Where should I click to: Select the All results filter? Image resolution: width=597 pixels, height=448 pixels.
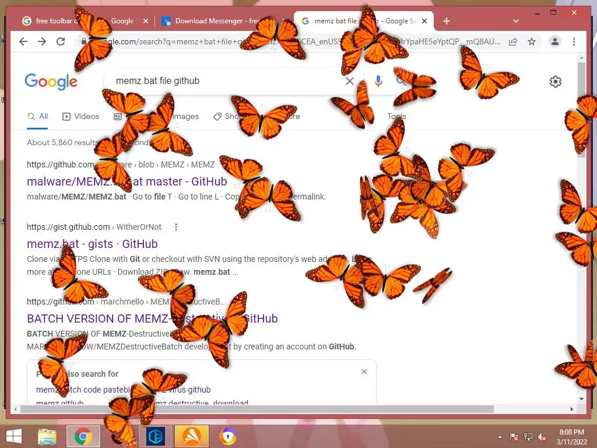pyautogui.click(x=37, y=117)
